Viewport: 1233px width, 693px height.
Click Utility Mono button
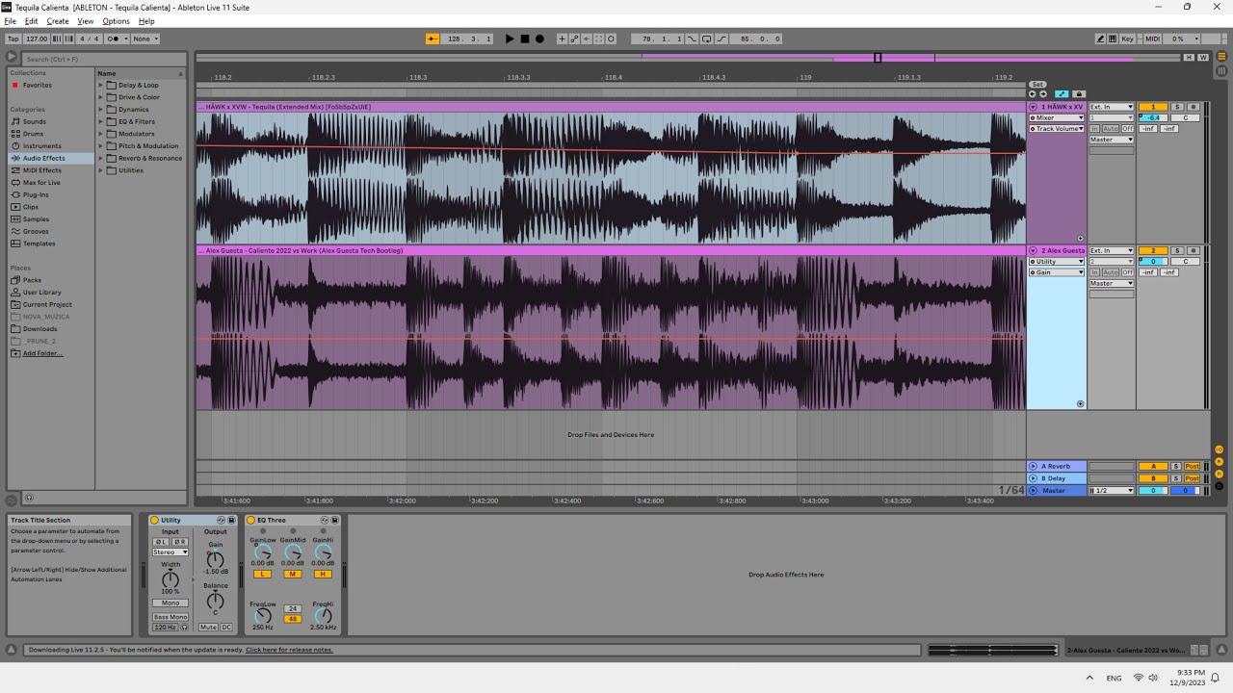(171, 603)
